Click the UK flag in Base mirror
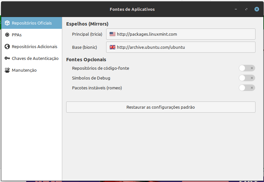264x182 pixels. pyautogui.click(x=112, y=47)
